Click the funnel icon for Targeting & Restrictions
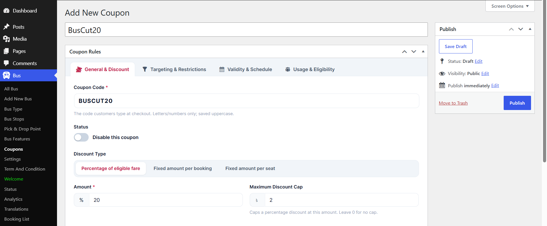The width and height of the screenshot is (547, 226). click(145, 69)
